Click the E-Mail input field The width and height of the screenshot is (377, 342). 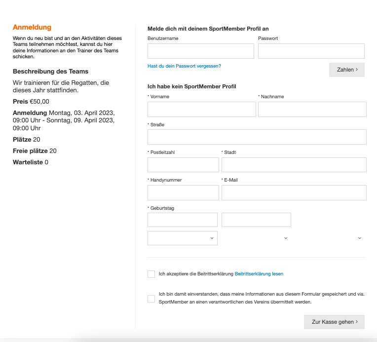pyautogui.click(x=294, y=193)
